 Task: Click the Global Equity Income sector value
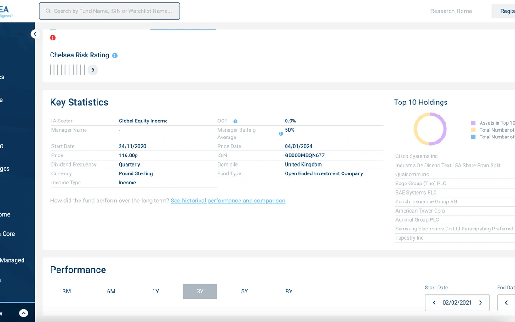tap(143, 121)
